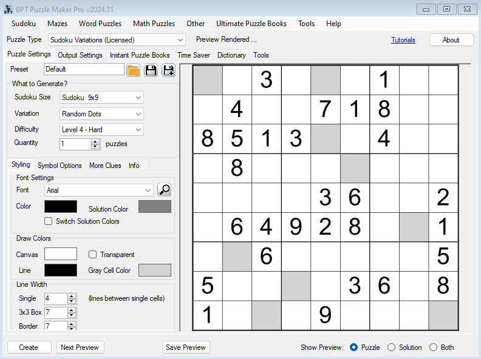Select the Solution preview radio button

(392, 347)
